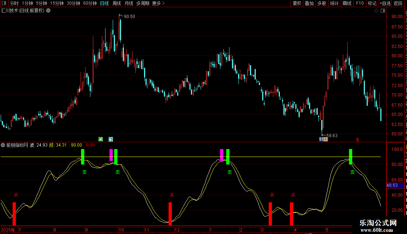Open the stock title dropdown arrow
Image resolution: width=407 pixels, height=234 pixels.
(x=48, y=11)
